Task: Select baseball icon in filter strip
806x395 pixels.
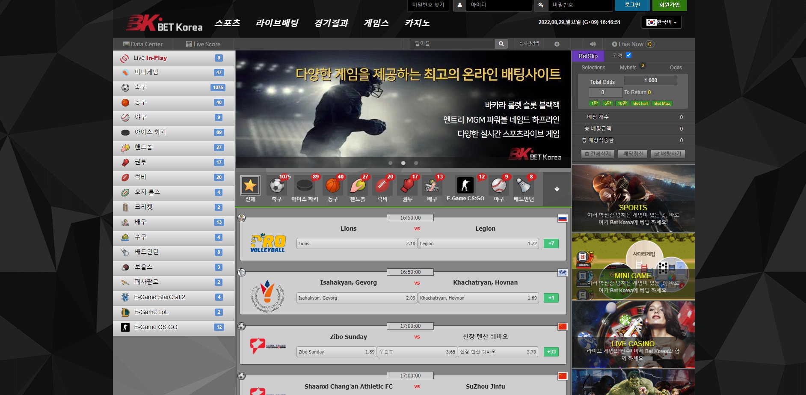Action: (499, 186)
